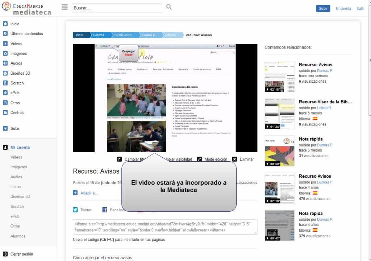Open Vídeos under Mi cuenta
This screenshot has width=371, height=261.
point(16,157)
